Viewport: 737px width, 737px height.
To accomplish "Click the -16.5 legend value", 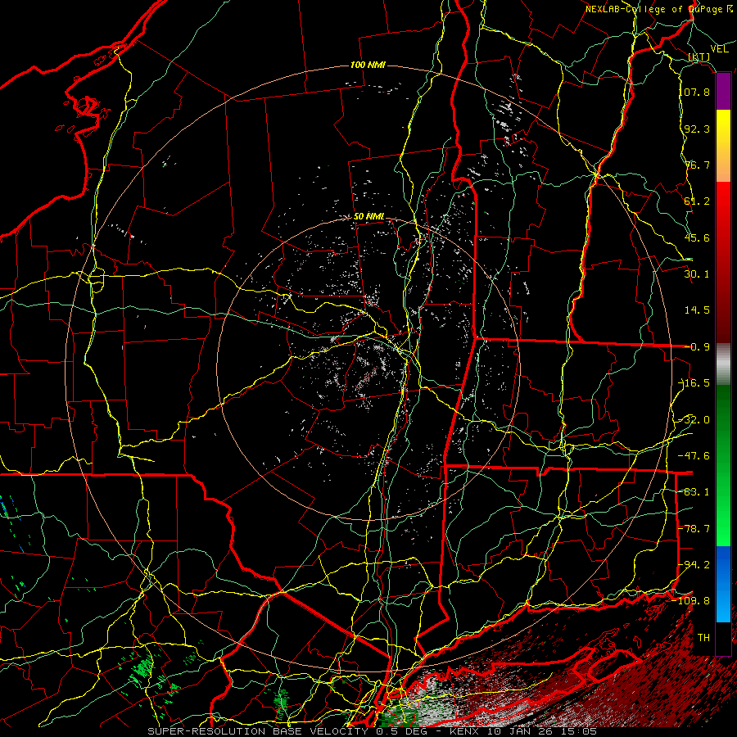I will pyautogui.click(x=694, y=383).
